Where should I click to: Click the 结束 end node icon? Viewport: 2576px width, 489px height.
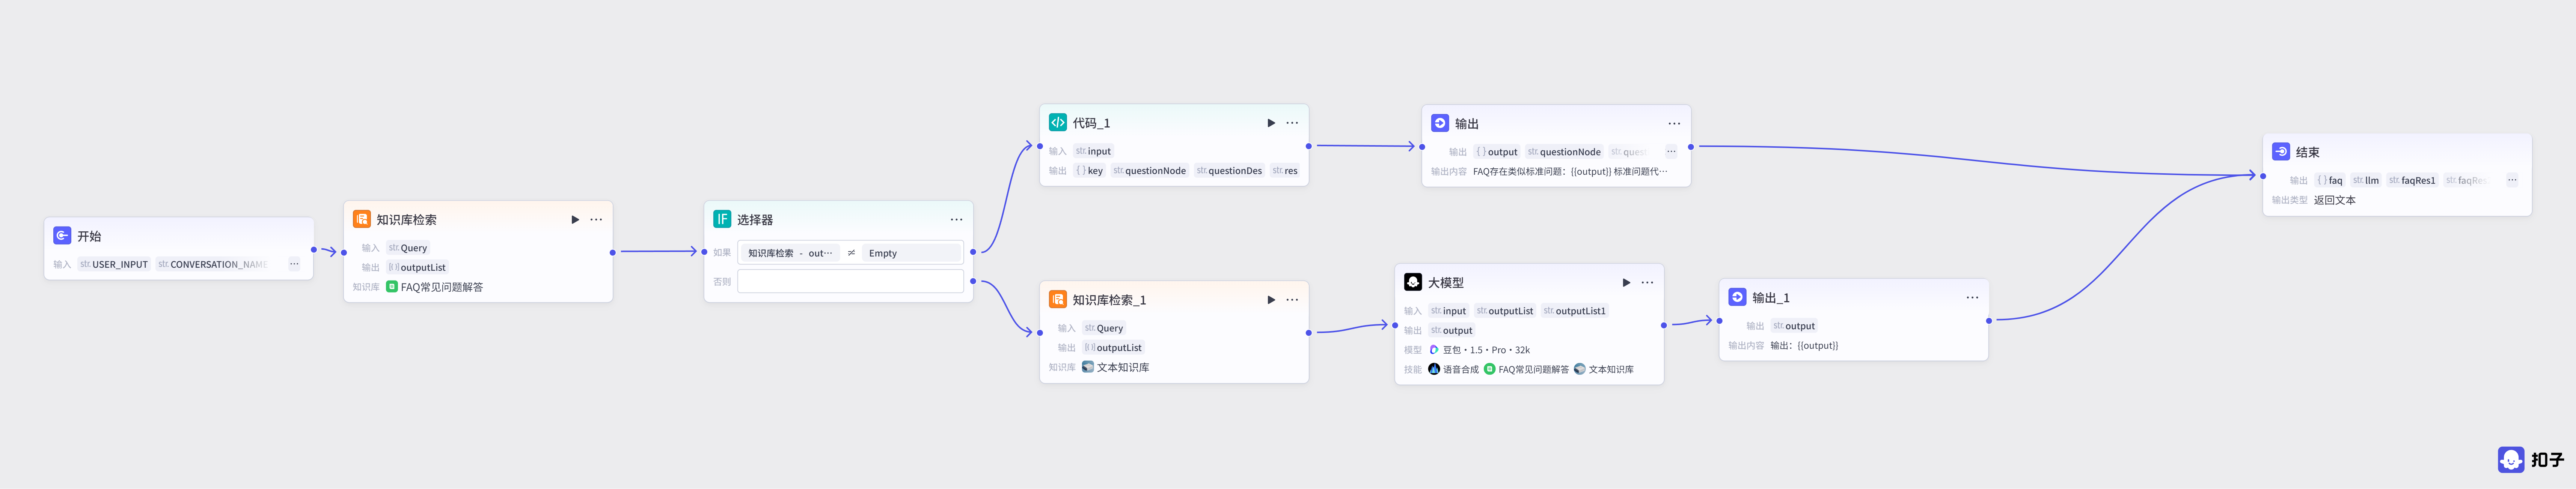2281,152
